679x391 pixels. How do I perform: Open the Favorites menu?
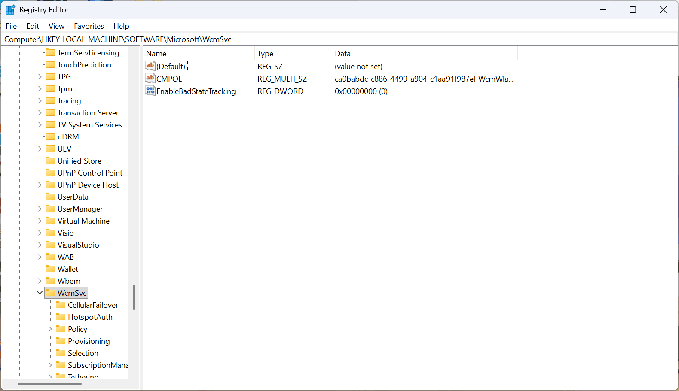coord(89,26)
